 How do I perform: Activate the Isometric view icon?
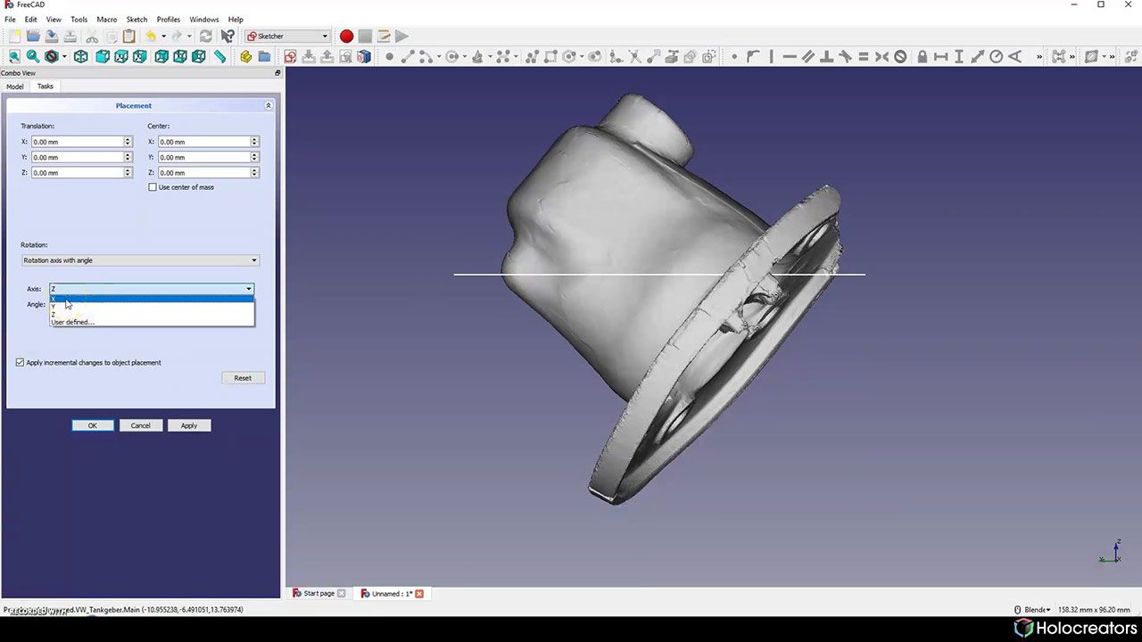(79, 56)
